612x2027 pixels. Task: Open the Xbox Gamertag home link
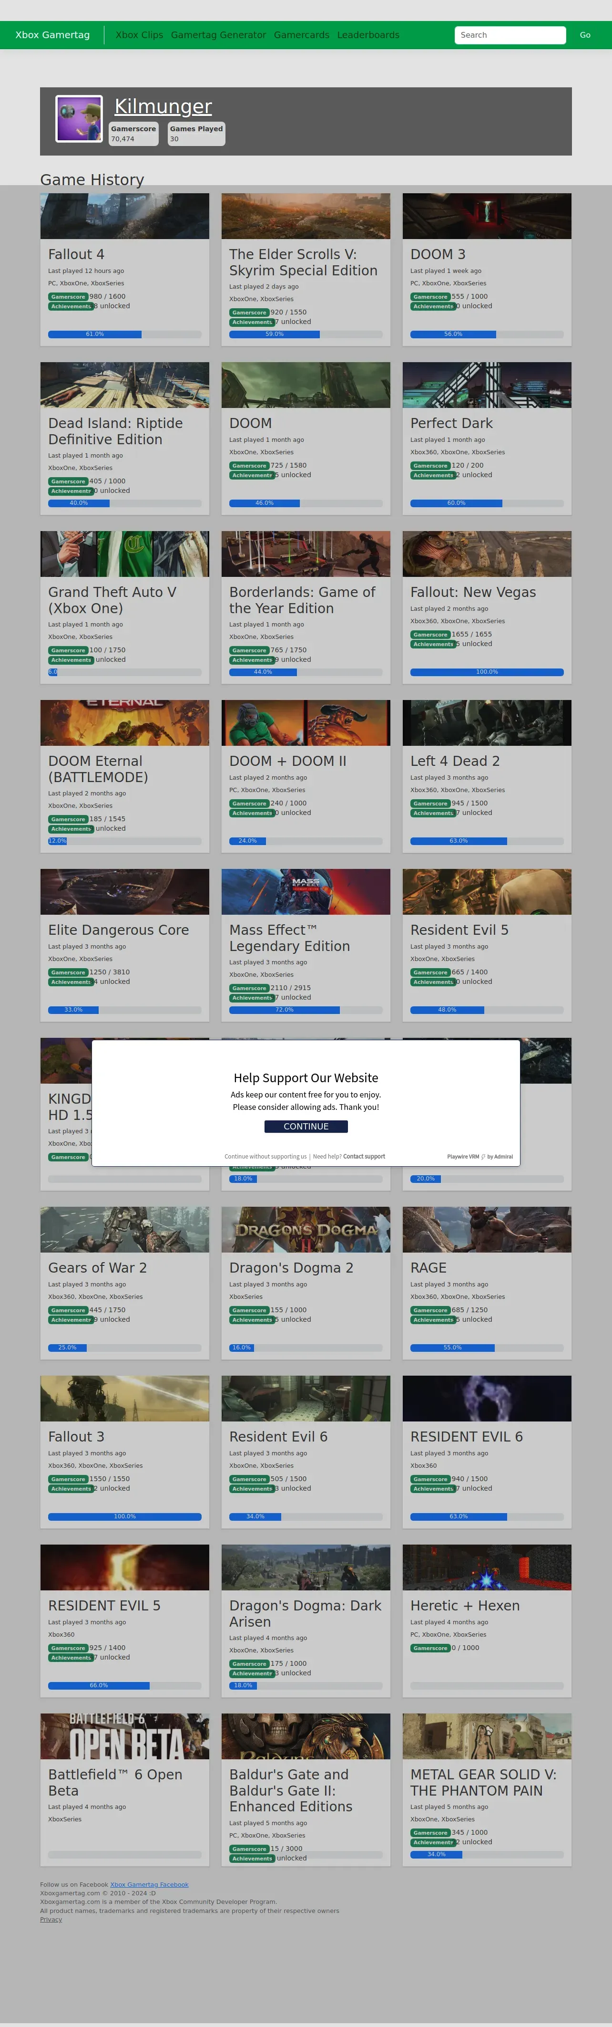click(52, 35)
